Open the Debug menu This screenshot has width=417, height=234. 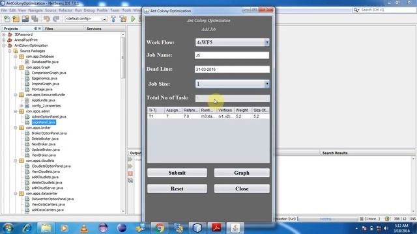pyautogui.click(x=89, y=10)
